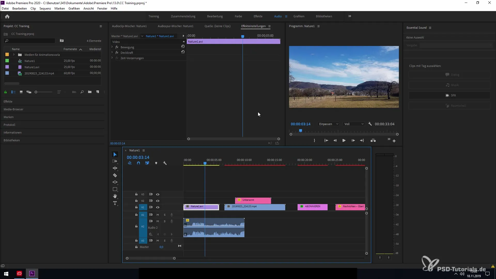
Task: Select the Ripple Edit tool
Action: point(115,168)
